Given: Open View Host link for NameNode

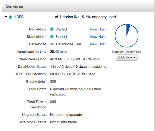Looking at the screenshot, I should click(x=98, y=29).
